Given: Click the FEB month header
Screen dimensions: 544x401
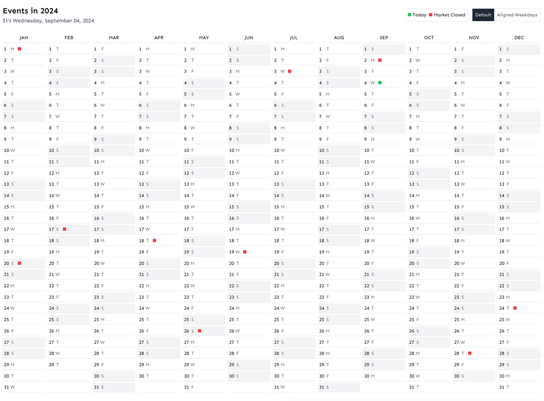Looking at the screenshot, I should tap(69, 38).
